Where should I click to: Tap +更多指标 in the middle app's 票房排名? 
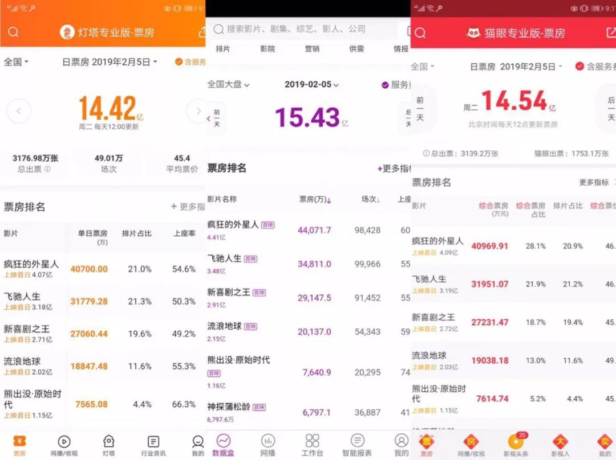coord(394,169)
